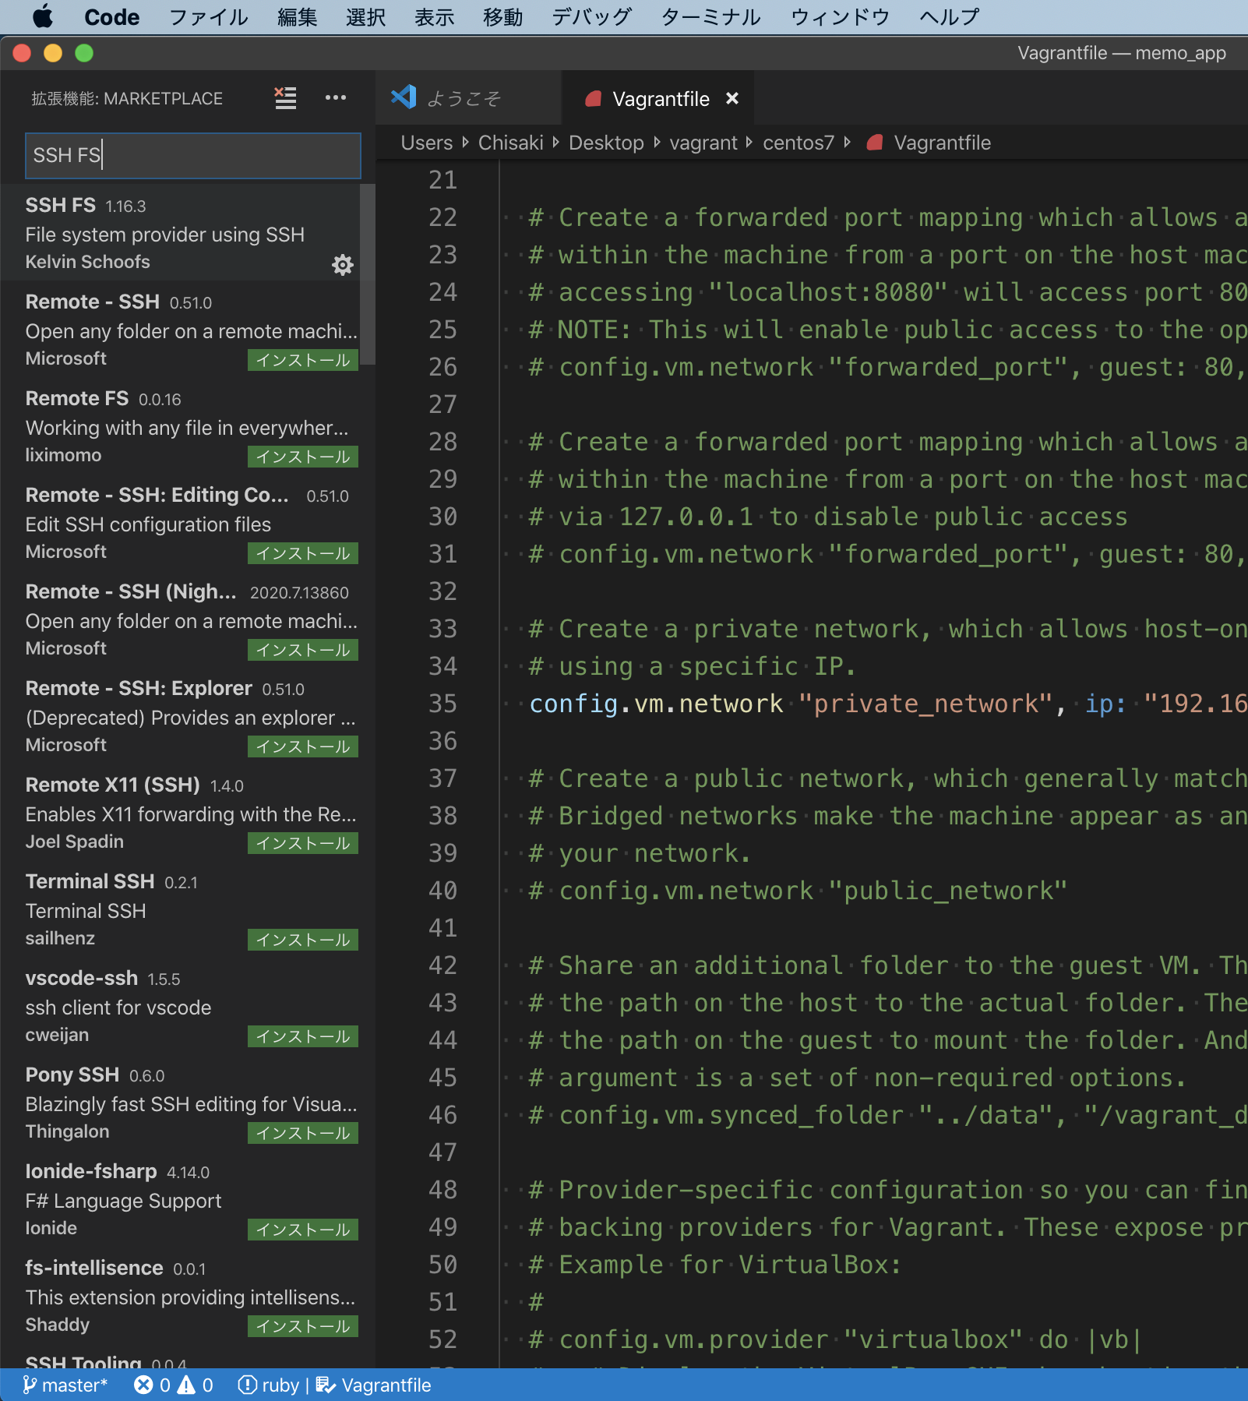
Task: Install the Remote - SSH extension
Action: [302, 360]
